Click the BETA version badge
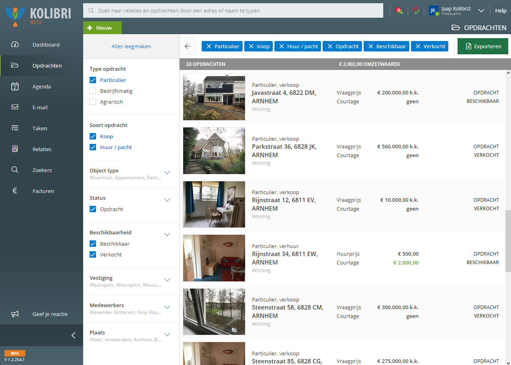Screen dimensions: 511x365 [15, 353]
